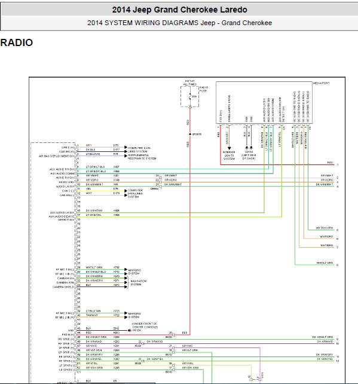Select the 20A fuse symbol
Viewport: 358px width, 384px height.
192,96
